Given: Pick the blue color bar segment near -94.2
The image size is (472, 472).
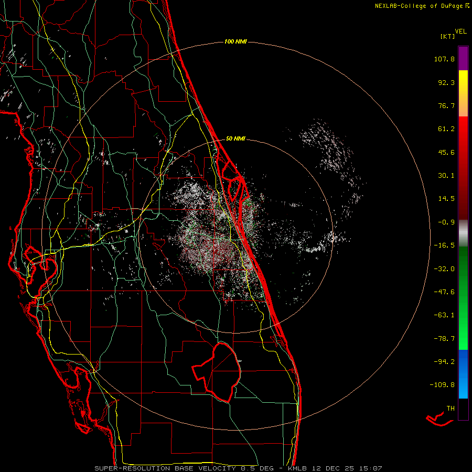Looking at the screenshot, I should point(463,373).
